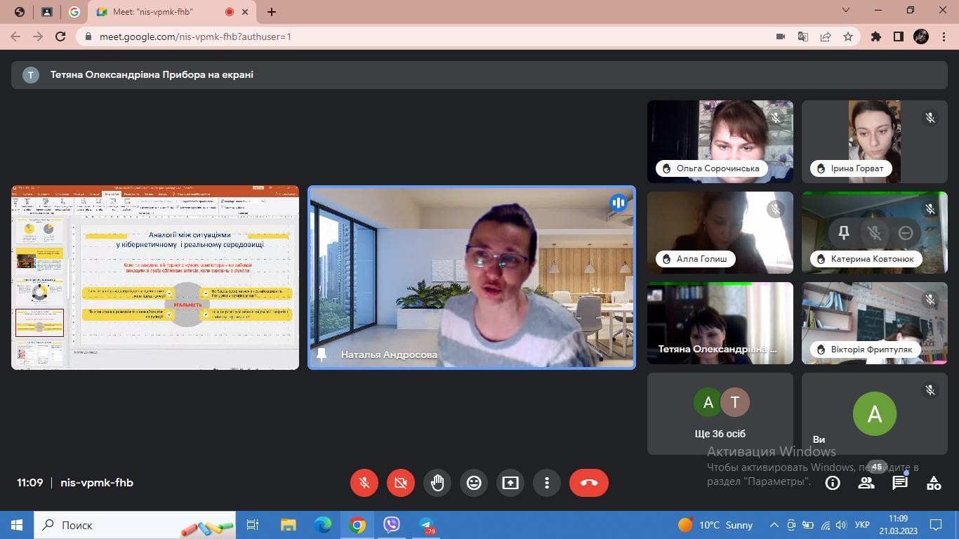Open more options three-dot menu
This screenshot has height=539, width=959.
click(x=547, y=483)
